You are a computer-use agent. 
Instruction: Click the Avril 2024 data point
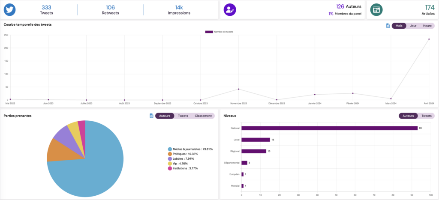coord(429,39)
